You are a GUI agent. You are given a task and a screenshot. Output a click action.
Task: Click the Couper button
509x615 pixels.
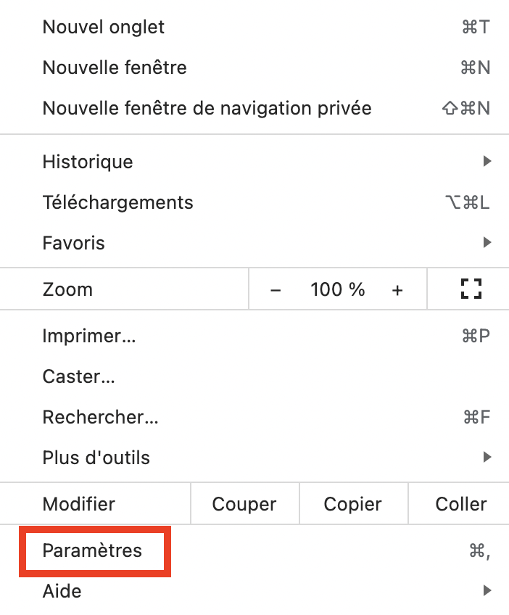coord(244,504)
